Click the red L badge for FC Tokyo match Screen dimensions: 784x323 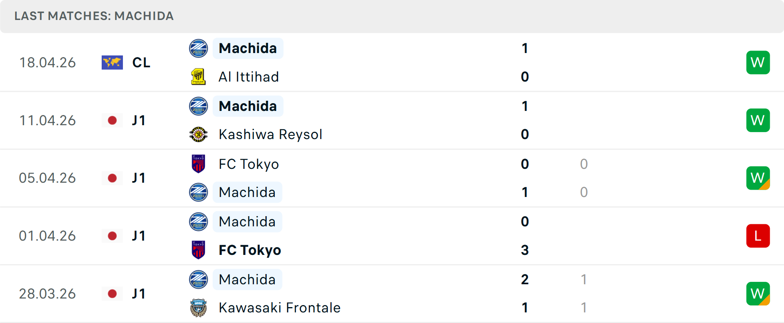click(x=758, y=236)
